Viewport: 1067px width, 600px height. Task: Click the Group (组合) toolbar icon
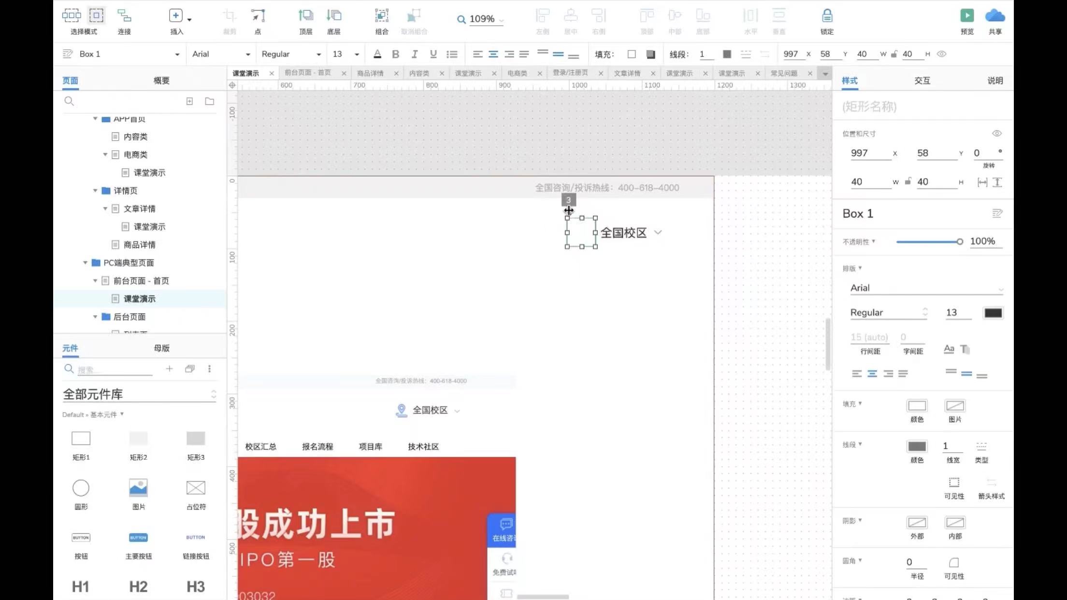381,16
